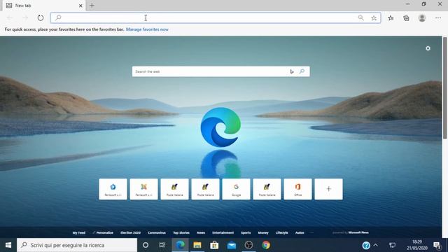The image size is (448, 252).
Task: Open the Favorites list icon
Action: tap(391, 18)
